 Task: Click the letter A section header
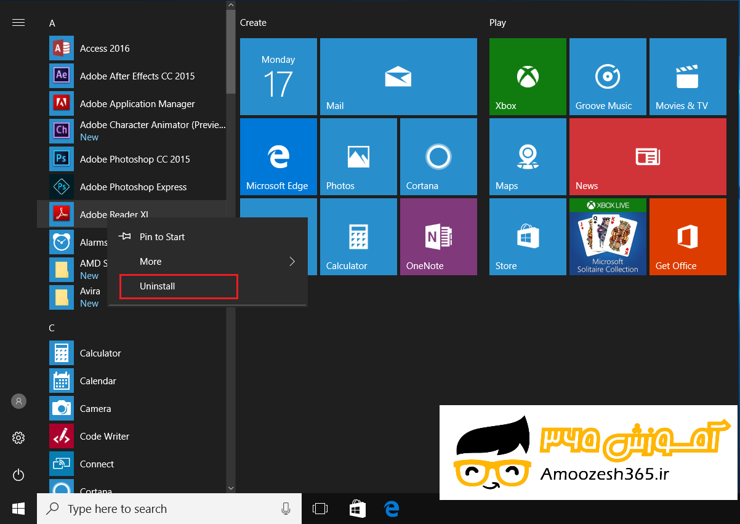(52, 23)
